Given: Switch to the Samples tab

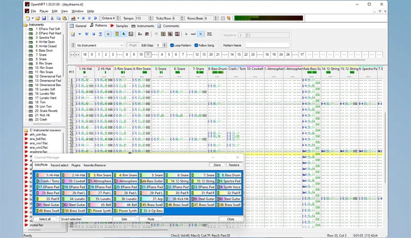Looking at the screenshot, I should tap(119, 26).
